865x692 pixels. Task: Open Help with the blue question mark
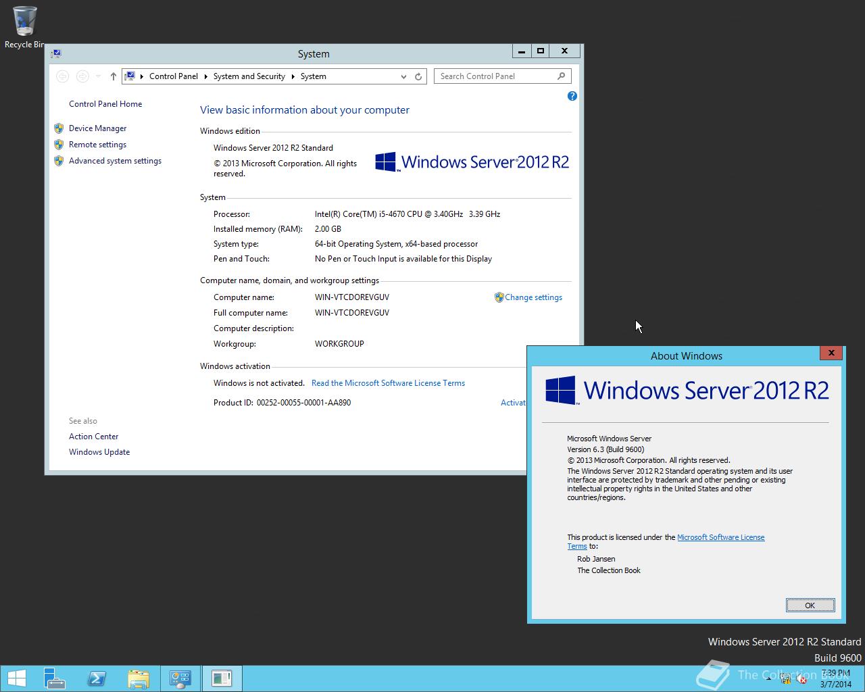(x=572, y=96)
